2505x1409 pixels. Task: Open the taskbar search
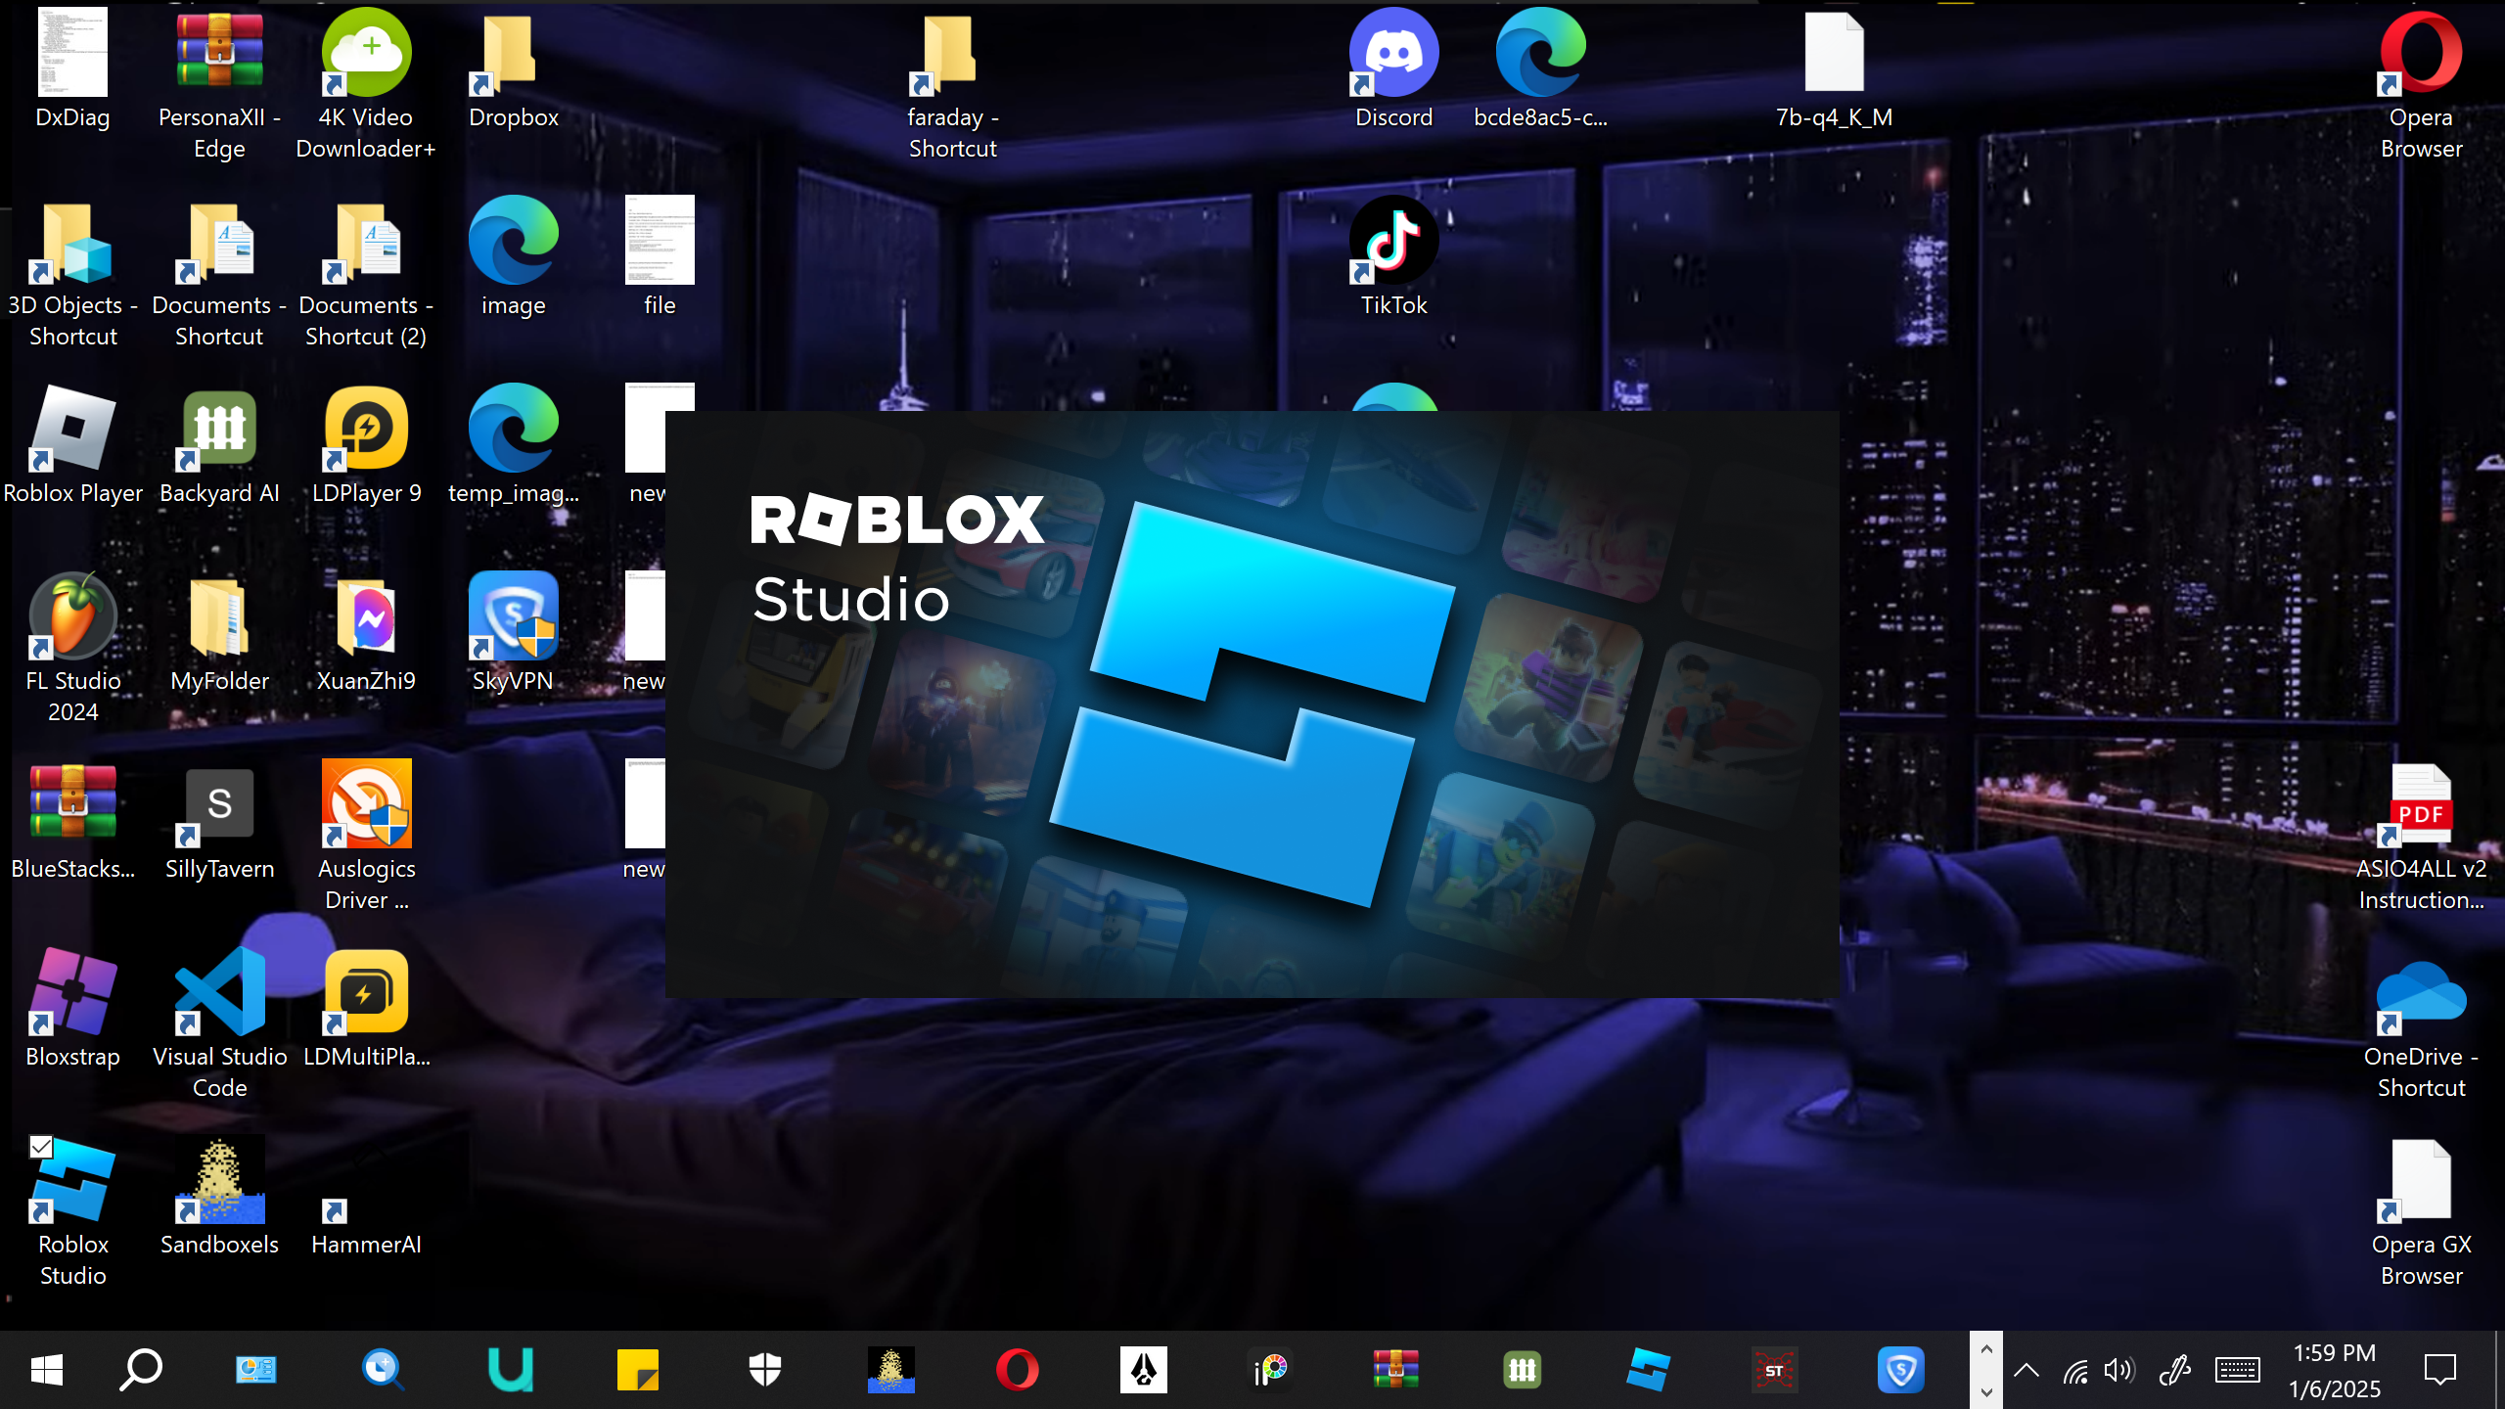[141, 1370]
